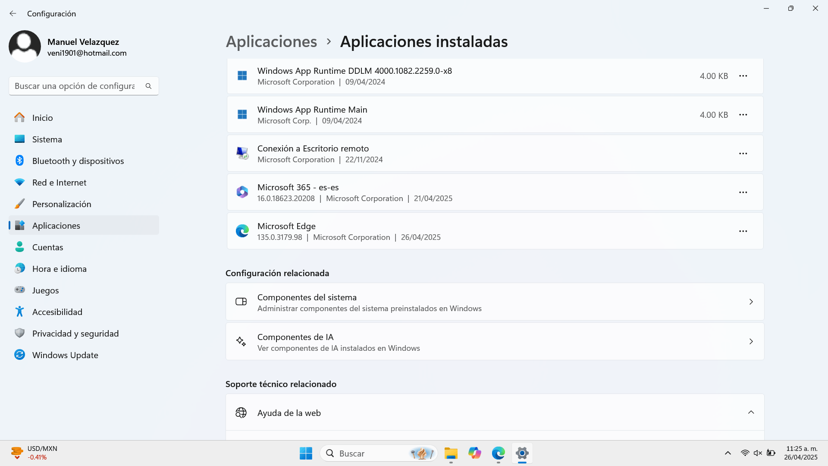Open File Explorer from taskbar
The height and width of the screenshot is (466, 828).
tap(451, 453)
